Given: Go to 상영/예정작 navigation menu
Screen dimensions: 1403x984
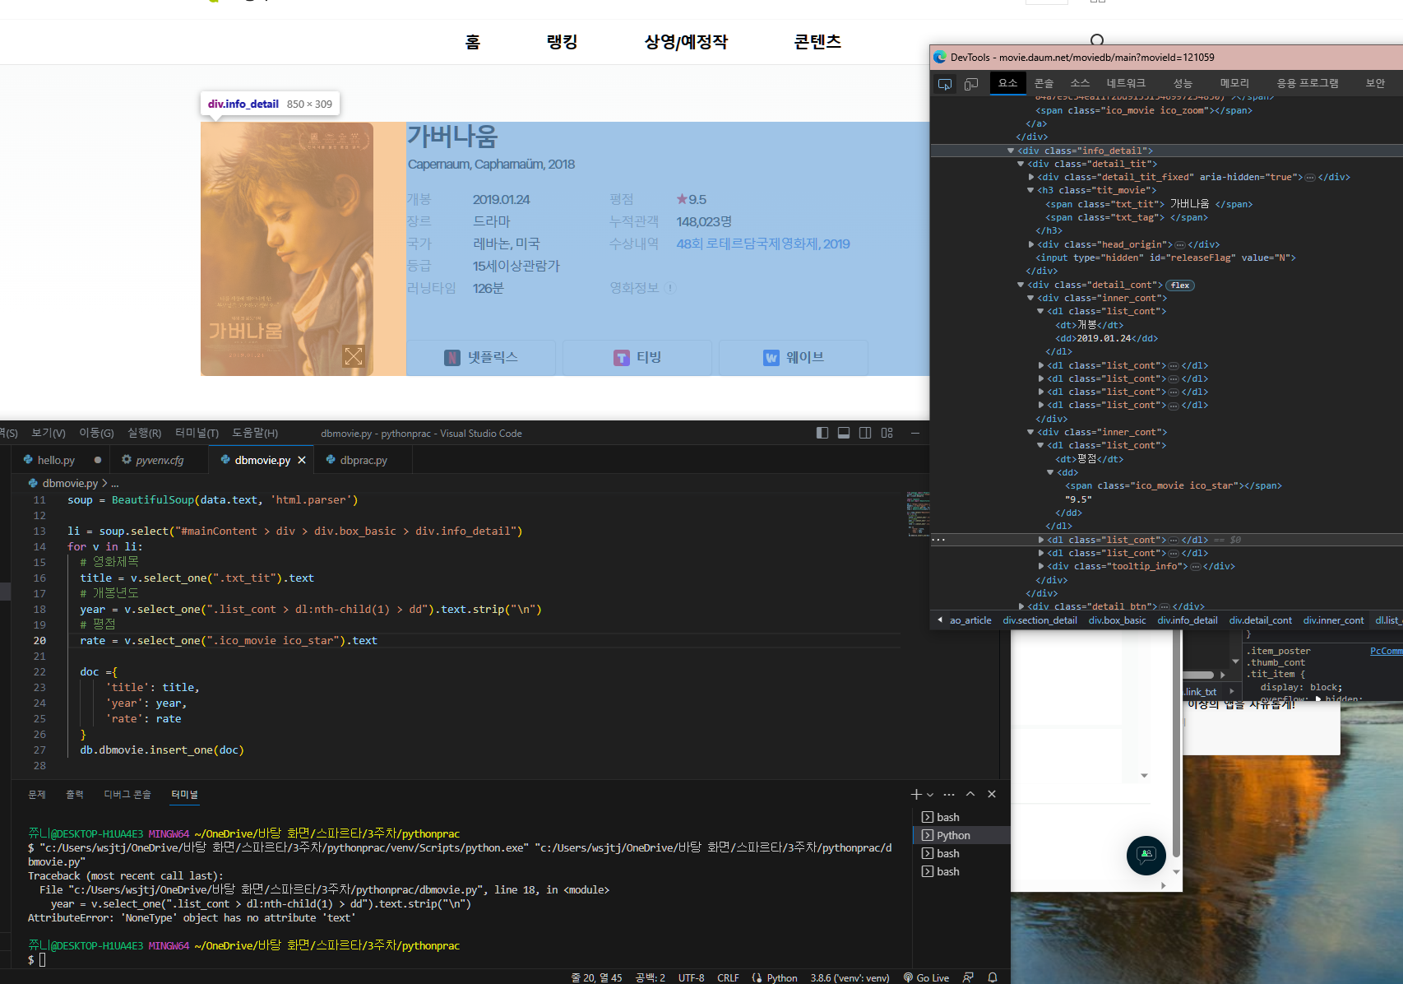Looking at the screenshot, I should coord(686,41).
